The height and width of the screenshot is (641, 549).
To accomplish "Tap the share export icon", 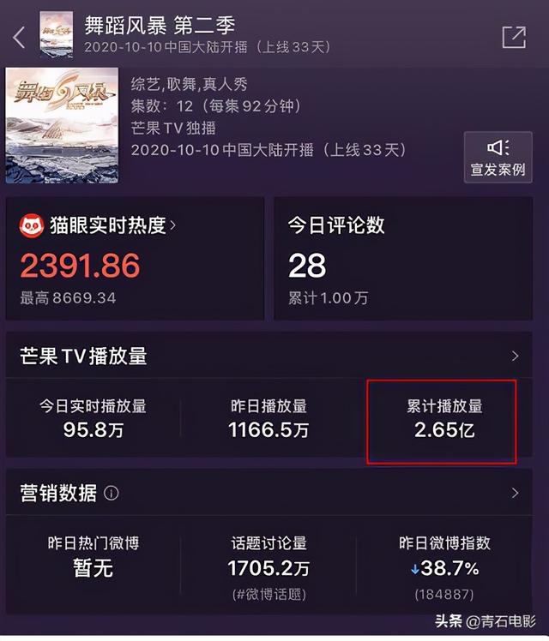I will (514, 37).
